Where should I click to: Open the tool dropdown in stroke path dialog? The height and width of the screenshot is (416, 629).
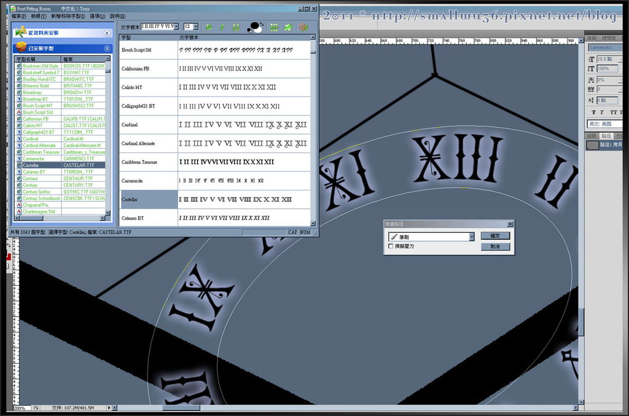click(x=471, y=237)
